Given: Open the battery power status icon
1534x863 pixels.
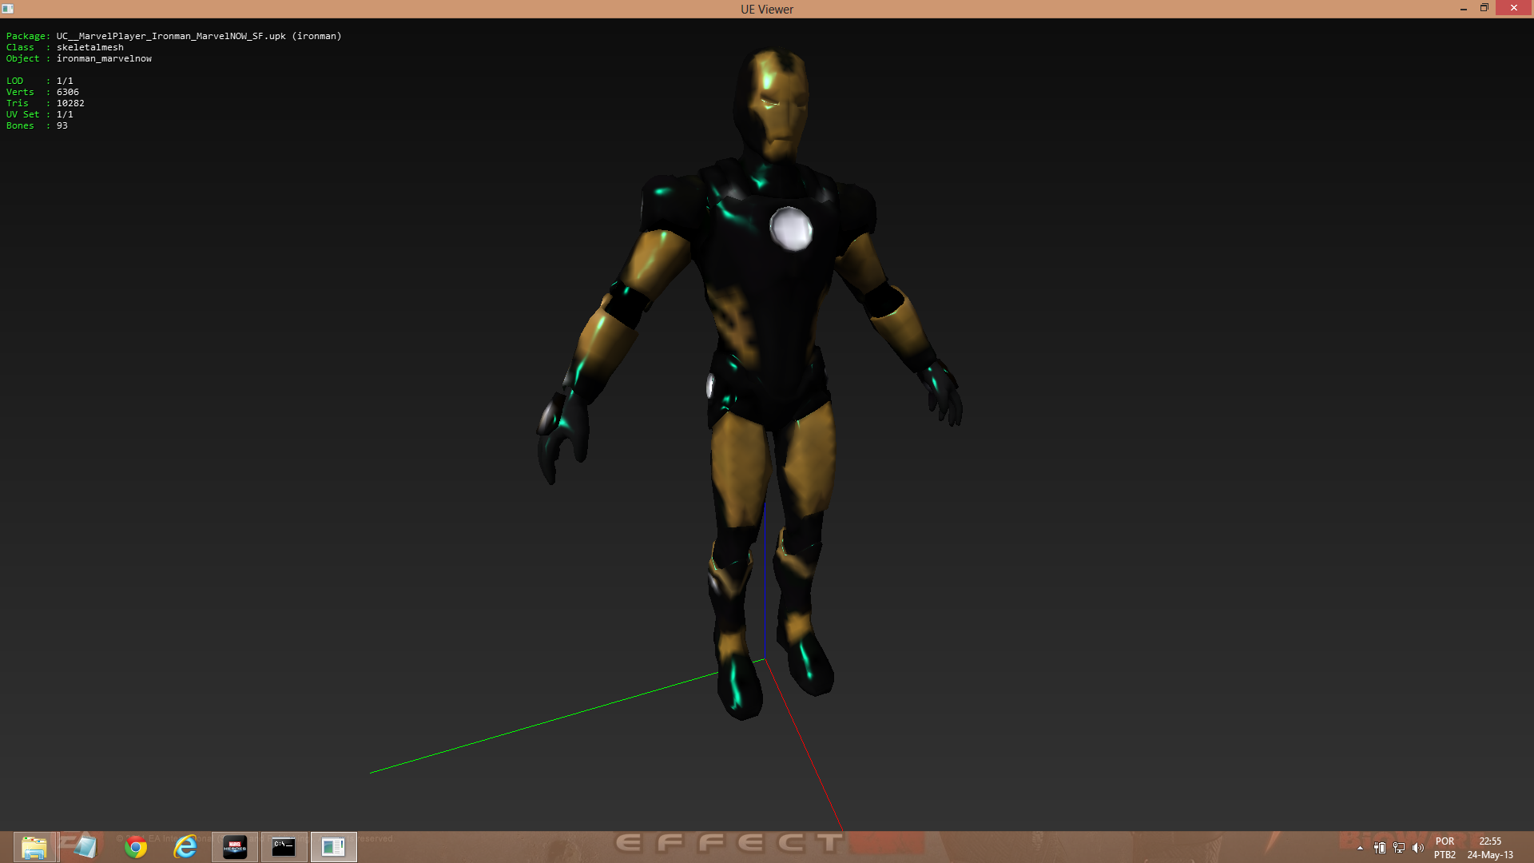Looking at the screenshot, I should click(x=1380, y=848).
